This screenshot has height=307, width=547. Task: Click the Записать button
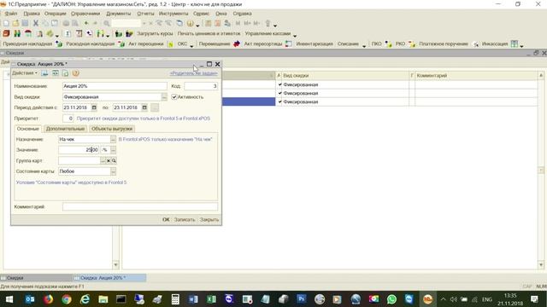(185, 220)
